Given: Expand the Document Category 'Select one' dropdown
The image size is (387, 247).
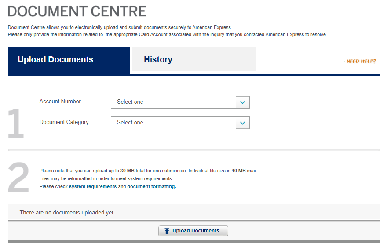Looking at the screenshot, I should [x=174, y=123].
